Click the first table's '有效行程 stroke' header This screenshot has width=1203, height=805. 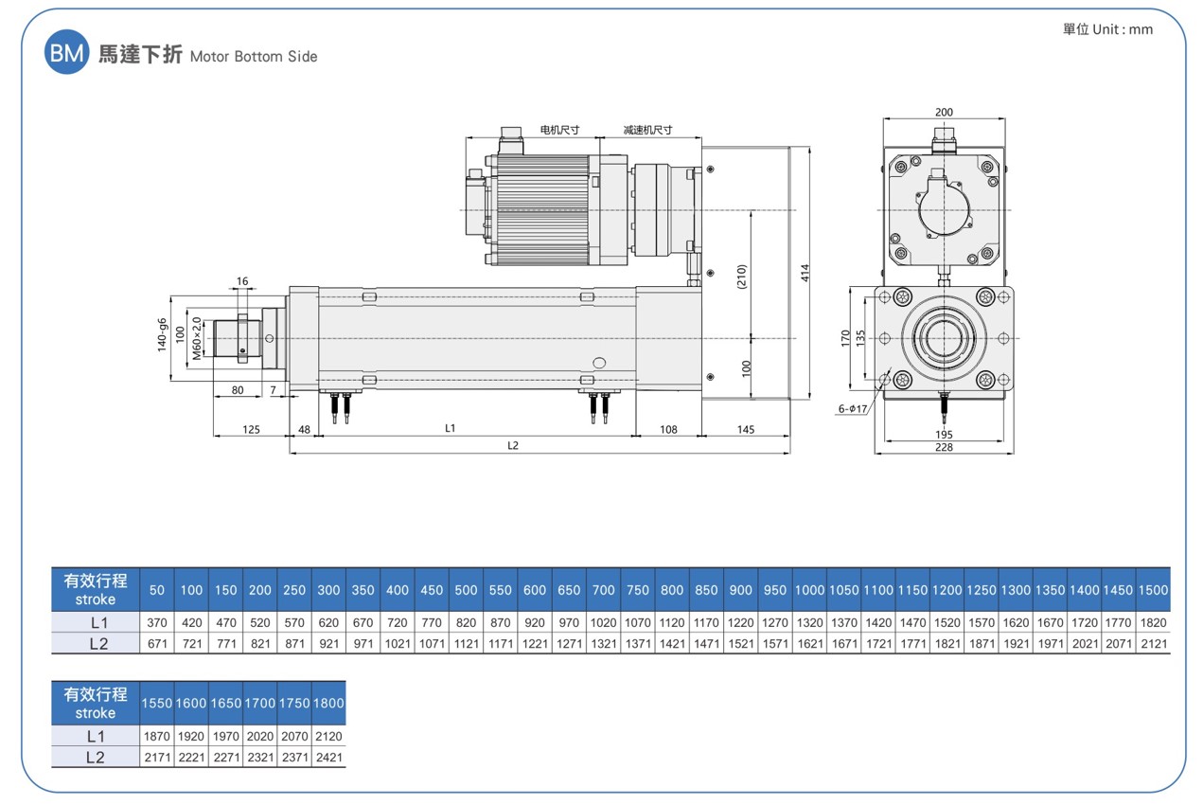[x=96, y=589]
